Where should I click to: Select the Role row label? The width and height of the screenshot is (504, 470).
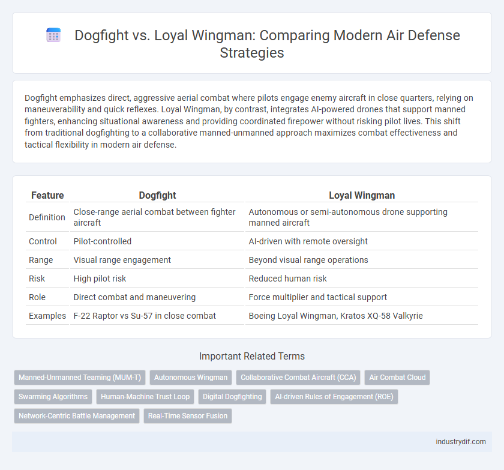click(37, 297)
